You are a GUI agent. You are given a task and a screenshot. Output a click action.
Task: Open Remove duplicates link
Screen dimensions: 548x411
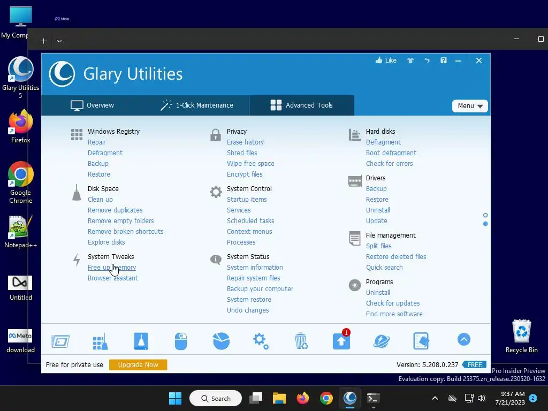[115, 210]
